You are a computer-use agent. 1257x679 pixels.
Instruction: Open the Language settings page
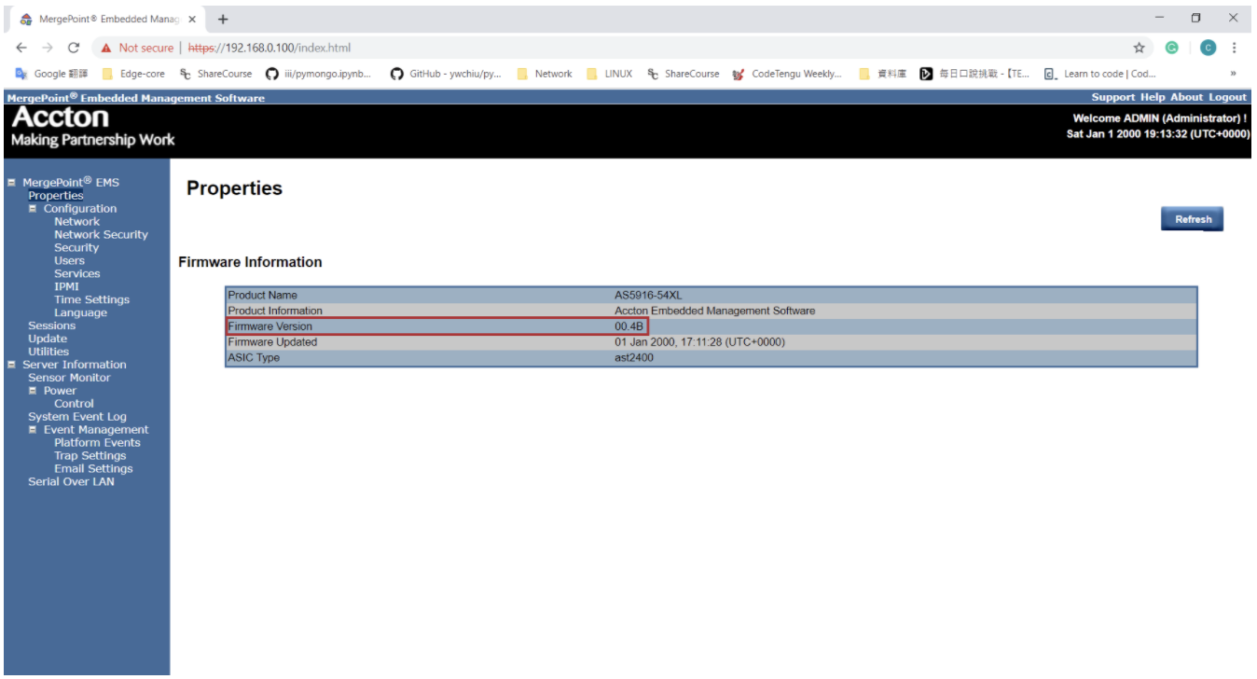click(x=80, y=313)
